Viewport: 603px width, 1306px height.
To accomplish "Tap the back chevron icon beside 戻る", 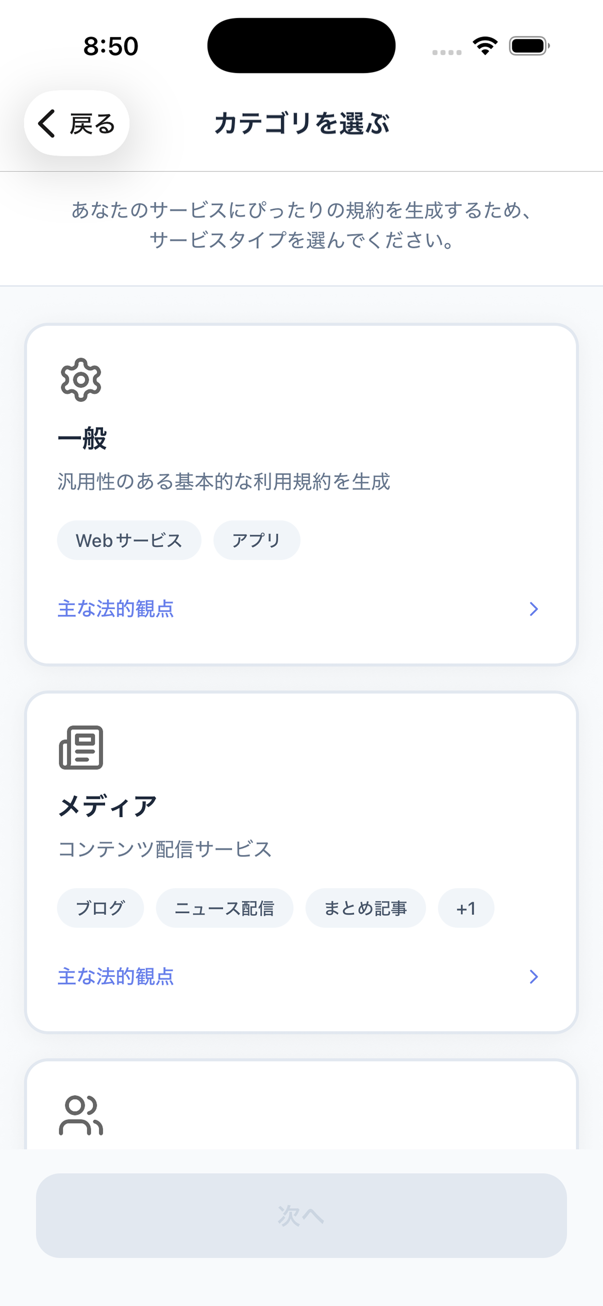I will click(x=47, y=123).
